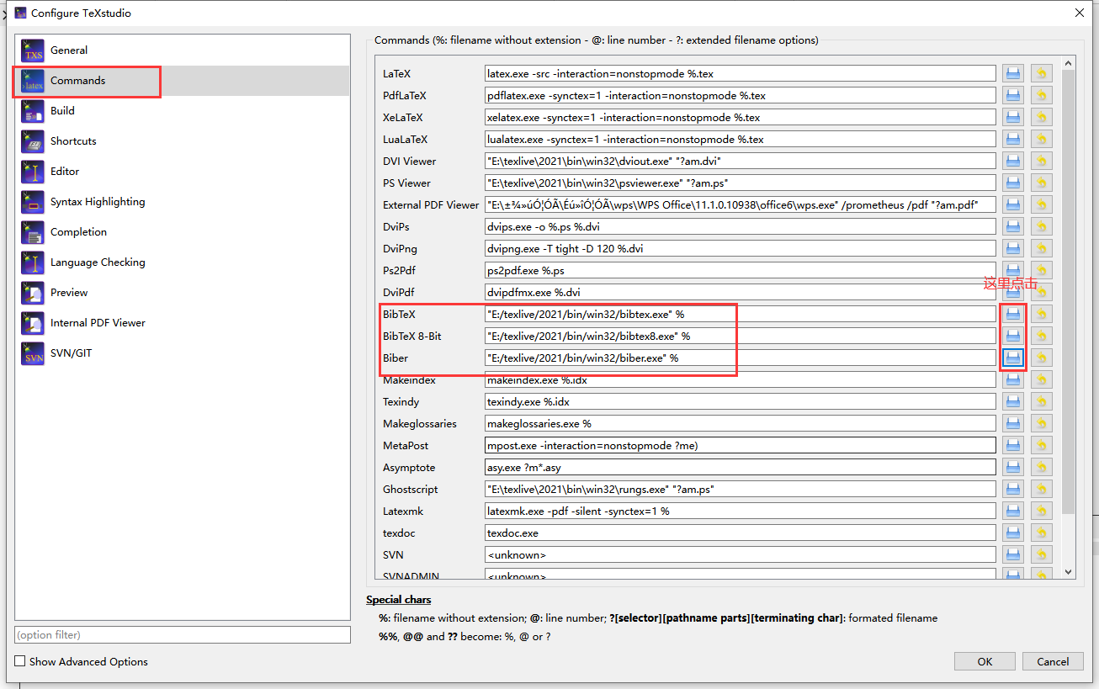1099x689 pixels.
Task: Browse for BibTeX executable
Action: [x=1013, y=314]
